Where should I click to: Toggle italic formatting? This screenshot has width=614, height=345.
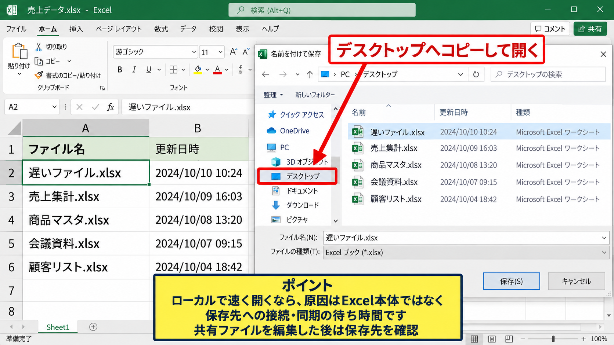point(134,70)
